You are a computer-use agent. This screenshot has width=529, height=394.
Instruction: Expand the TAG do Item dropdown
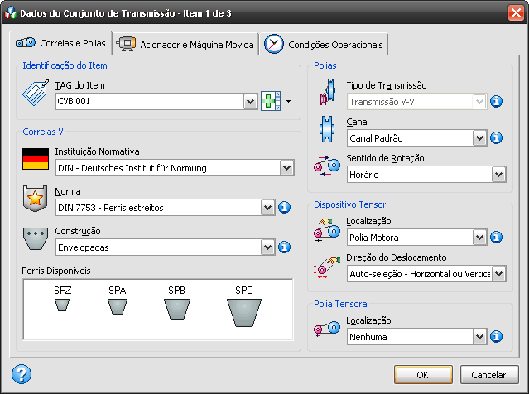(250, 102)
